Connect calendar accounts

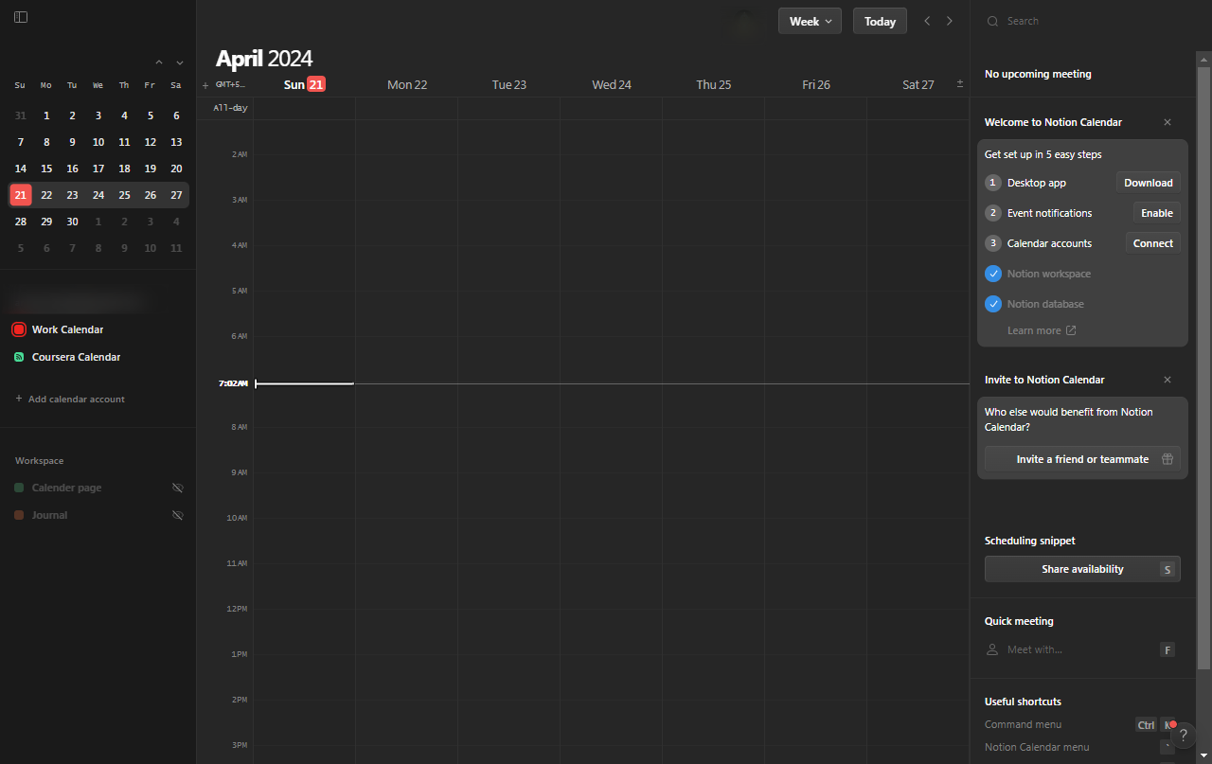1153,243
